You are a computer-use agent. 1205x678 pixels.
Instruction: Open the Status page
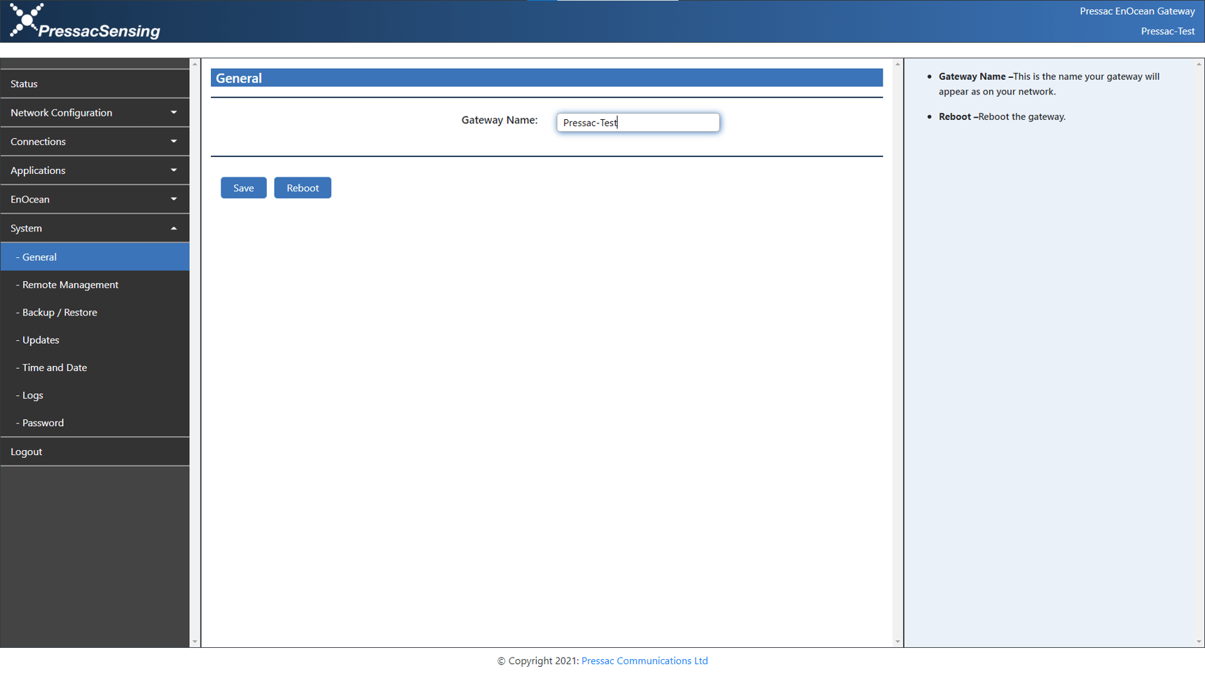(x=25, y=84)
